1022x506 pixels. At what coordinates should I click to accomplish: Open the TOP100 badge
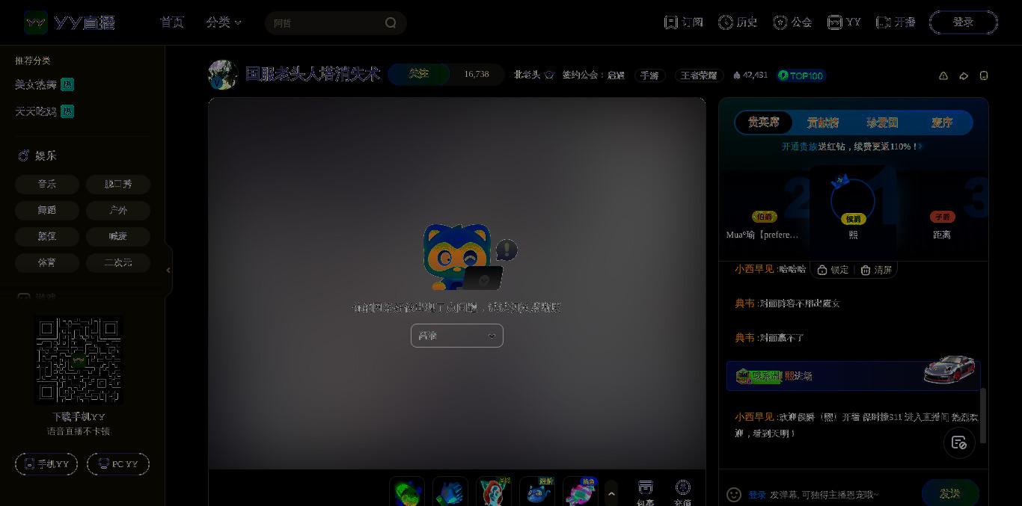click(x=801, y=75)
